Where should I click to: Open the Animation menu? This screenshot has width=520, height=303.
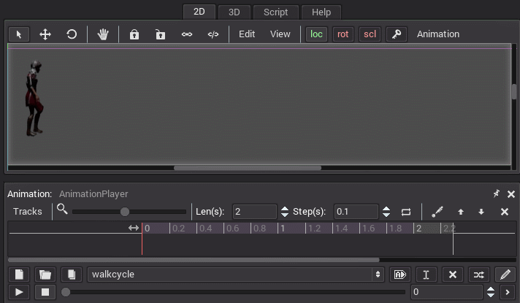[438, 34]
